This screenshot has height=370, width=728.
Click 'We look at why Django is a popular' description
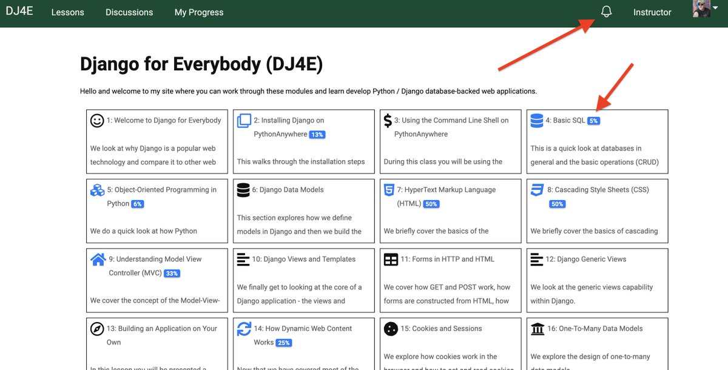point(153,155)
